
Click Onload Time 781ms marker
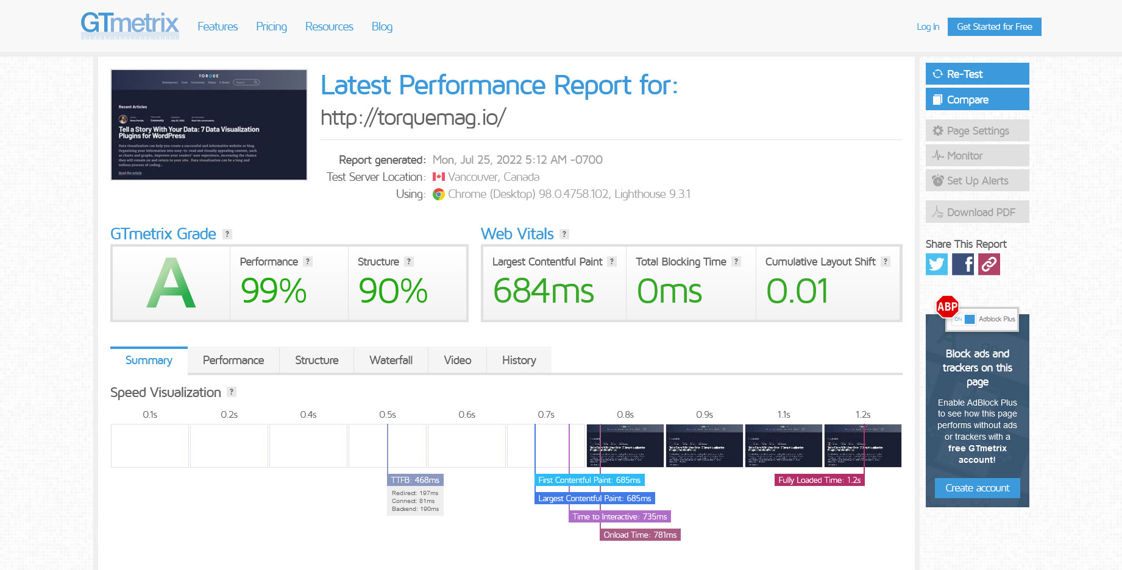click(640, 535)
